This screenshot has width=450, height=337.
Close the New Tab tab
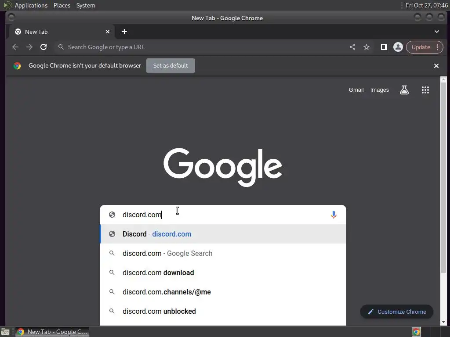point(108,32)
